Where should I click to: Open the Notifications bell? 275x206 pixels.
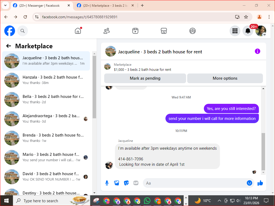248,31
